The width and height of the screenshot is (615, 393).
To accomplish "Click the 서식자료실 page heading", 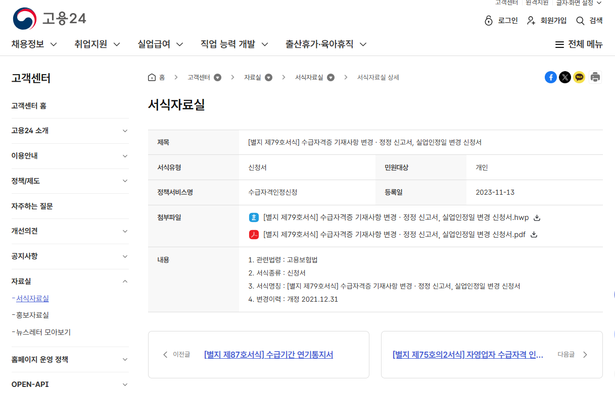I will click(x=176, y=105).
